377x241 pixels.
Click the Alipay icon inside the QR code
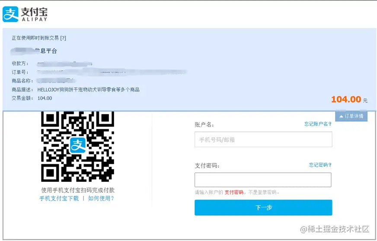(x=78, y=145)
